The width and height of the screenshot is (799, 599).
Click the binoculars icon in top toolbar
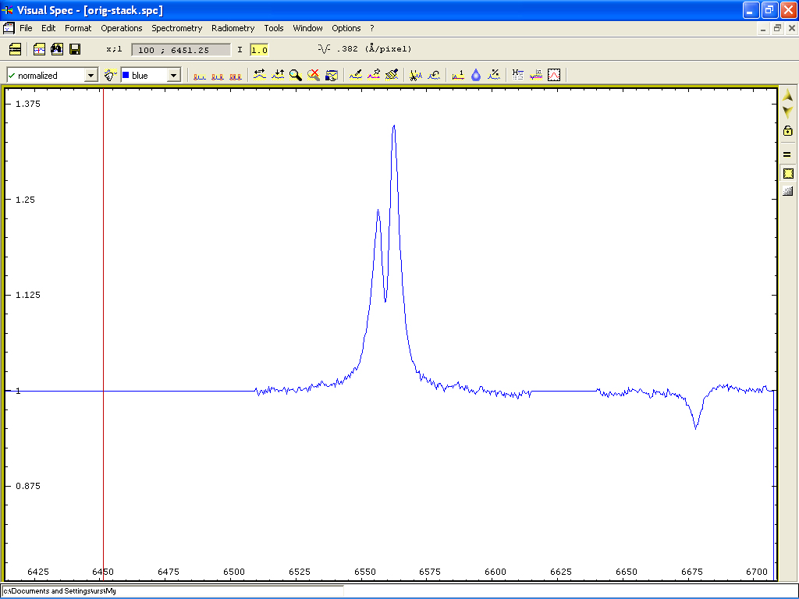point(57,49)
